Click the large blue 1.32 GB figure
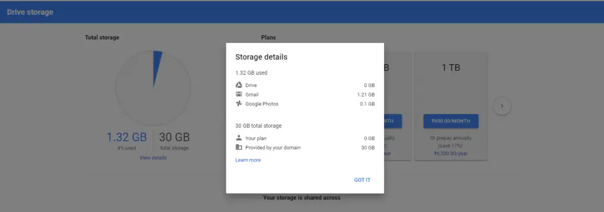 pos(127,137)
